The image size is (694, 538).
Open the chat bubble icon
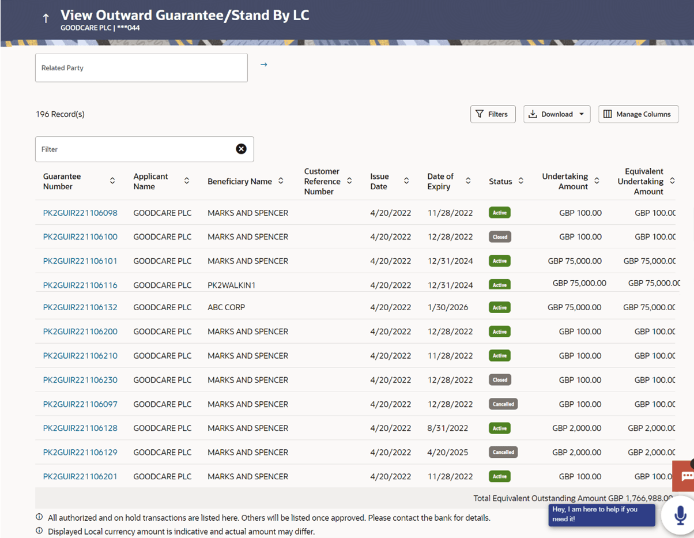(687, 476)
